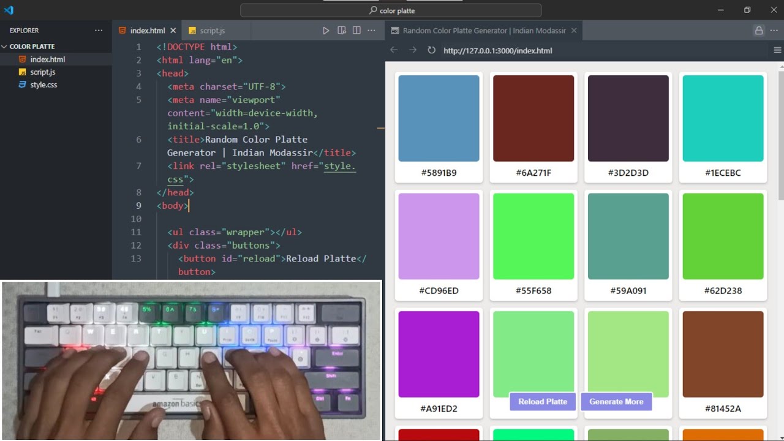
Task: Open preview group more actions ellipsis
Action: tap(774, 31)
